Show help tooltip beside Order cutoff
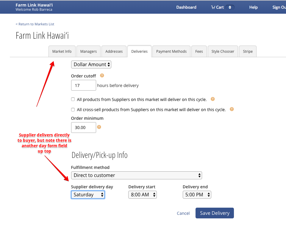This screenshot has height=230, width=286. pos(102,76)
